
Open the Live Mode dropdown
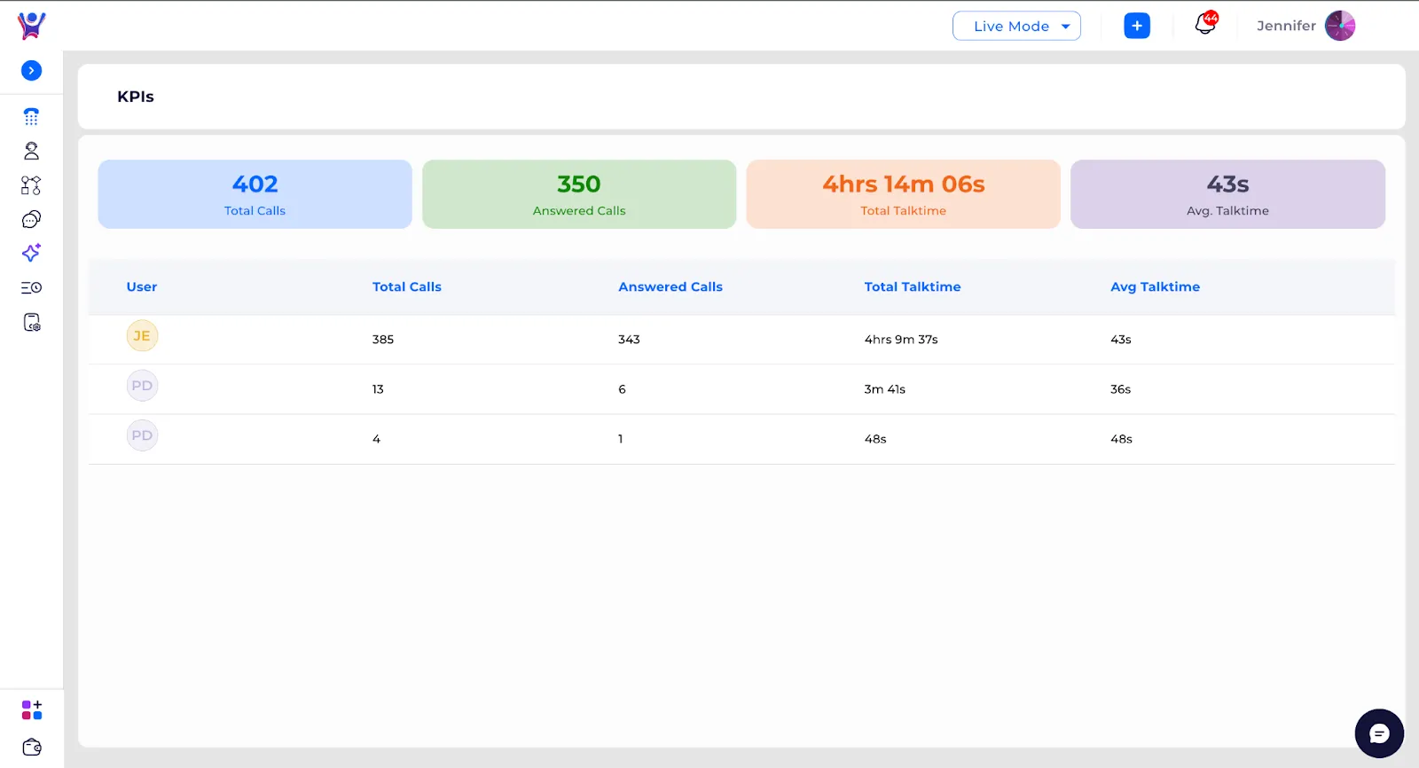[x=1016, y=26]
